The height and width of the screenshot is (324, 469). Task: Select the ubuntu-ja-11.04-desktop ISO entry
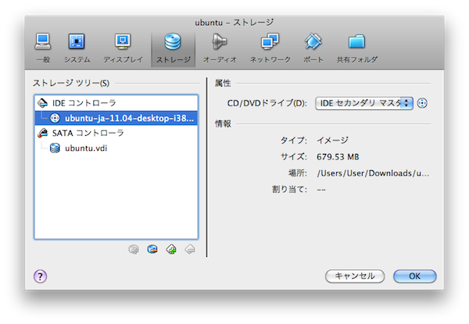[x=116, y=118]
